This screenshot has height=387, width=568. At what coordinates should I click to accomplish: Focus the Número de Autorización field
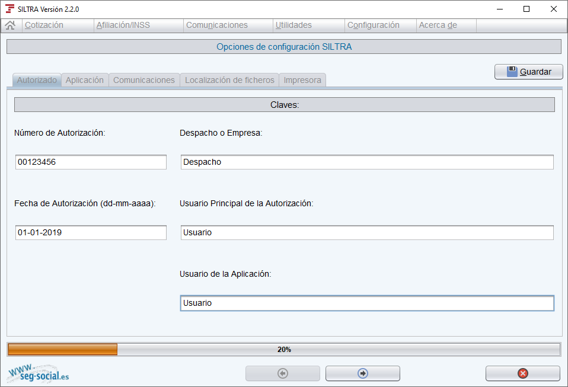pyautogui.click(x=91, y=162)
